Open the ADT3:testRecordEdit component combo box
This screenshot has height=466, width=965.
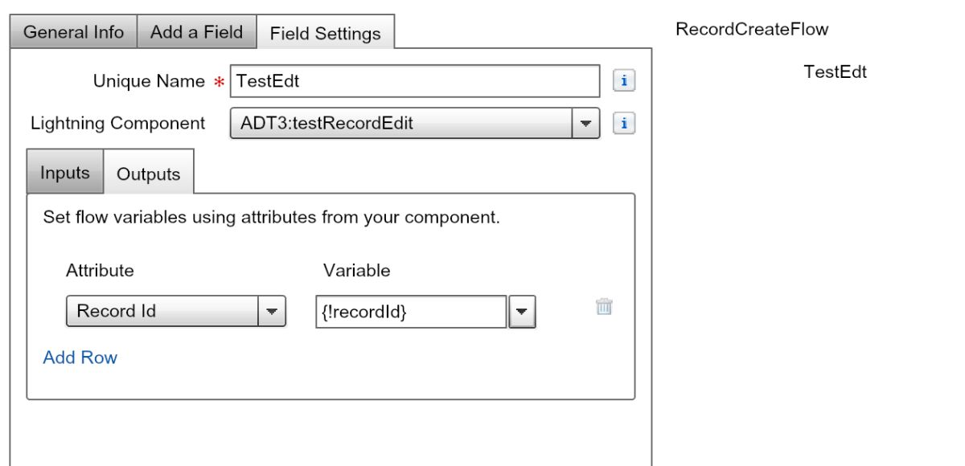click(x=400, y=124)
